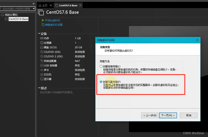Click the Network Adapter value NAT
Image resolution: width=208 pixels, height=137 pixels.
pos(77,61)
